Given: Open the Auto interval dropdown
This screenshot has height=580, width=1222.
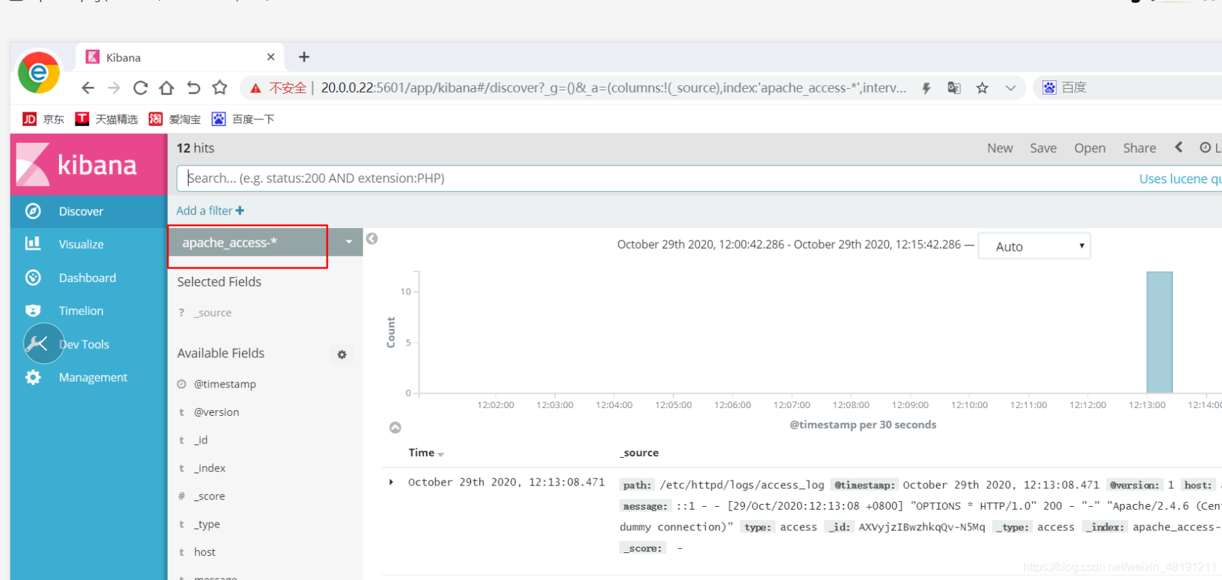Looking at the screenshot, I should point(1034,246).
